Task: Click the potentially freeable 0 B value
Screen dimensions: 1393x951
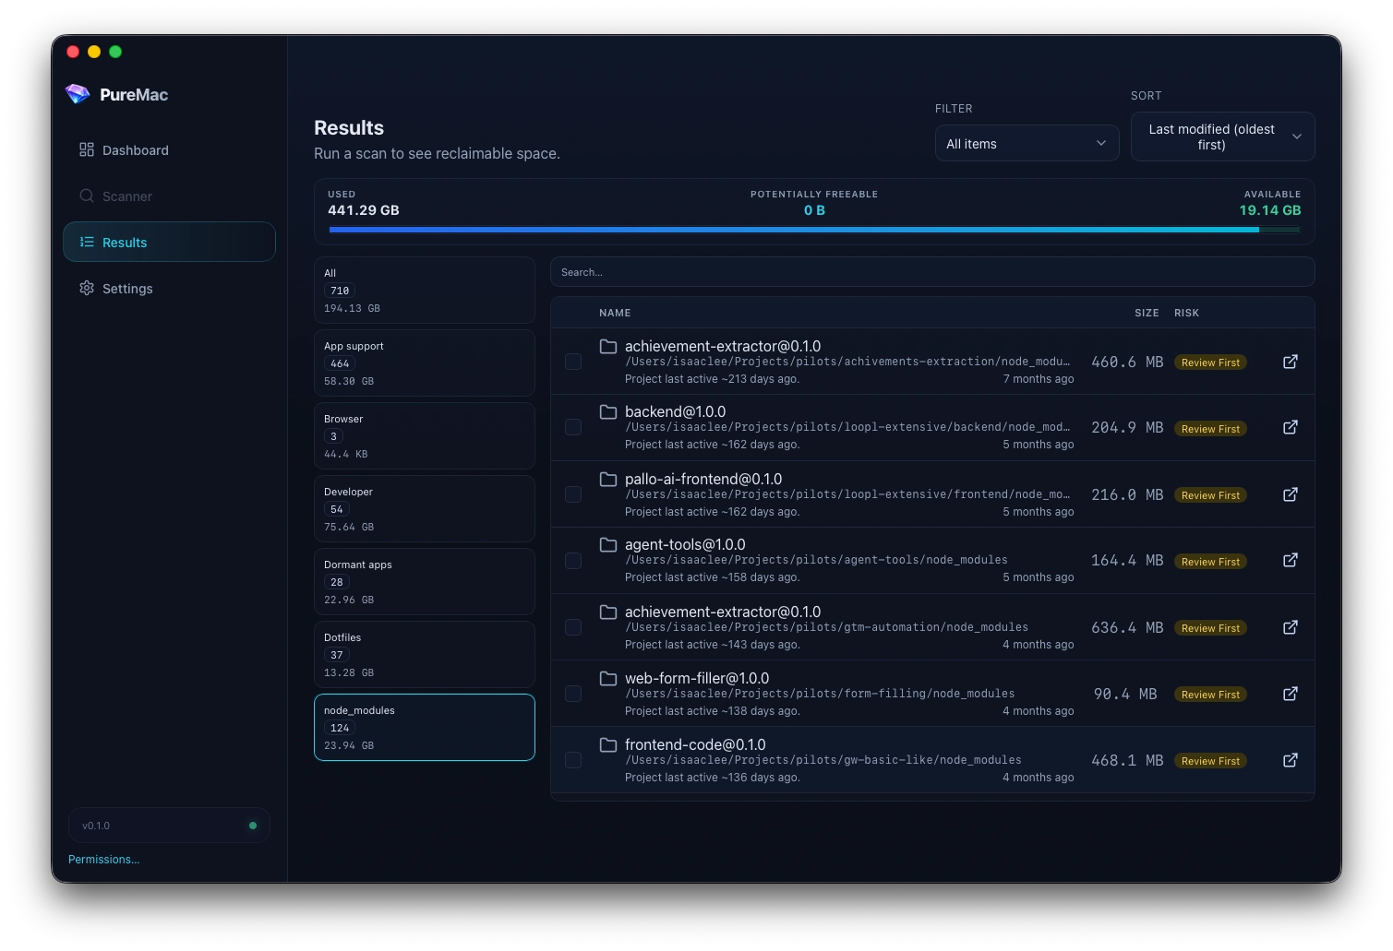Action: tap(814, 210)
